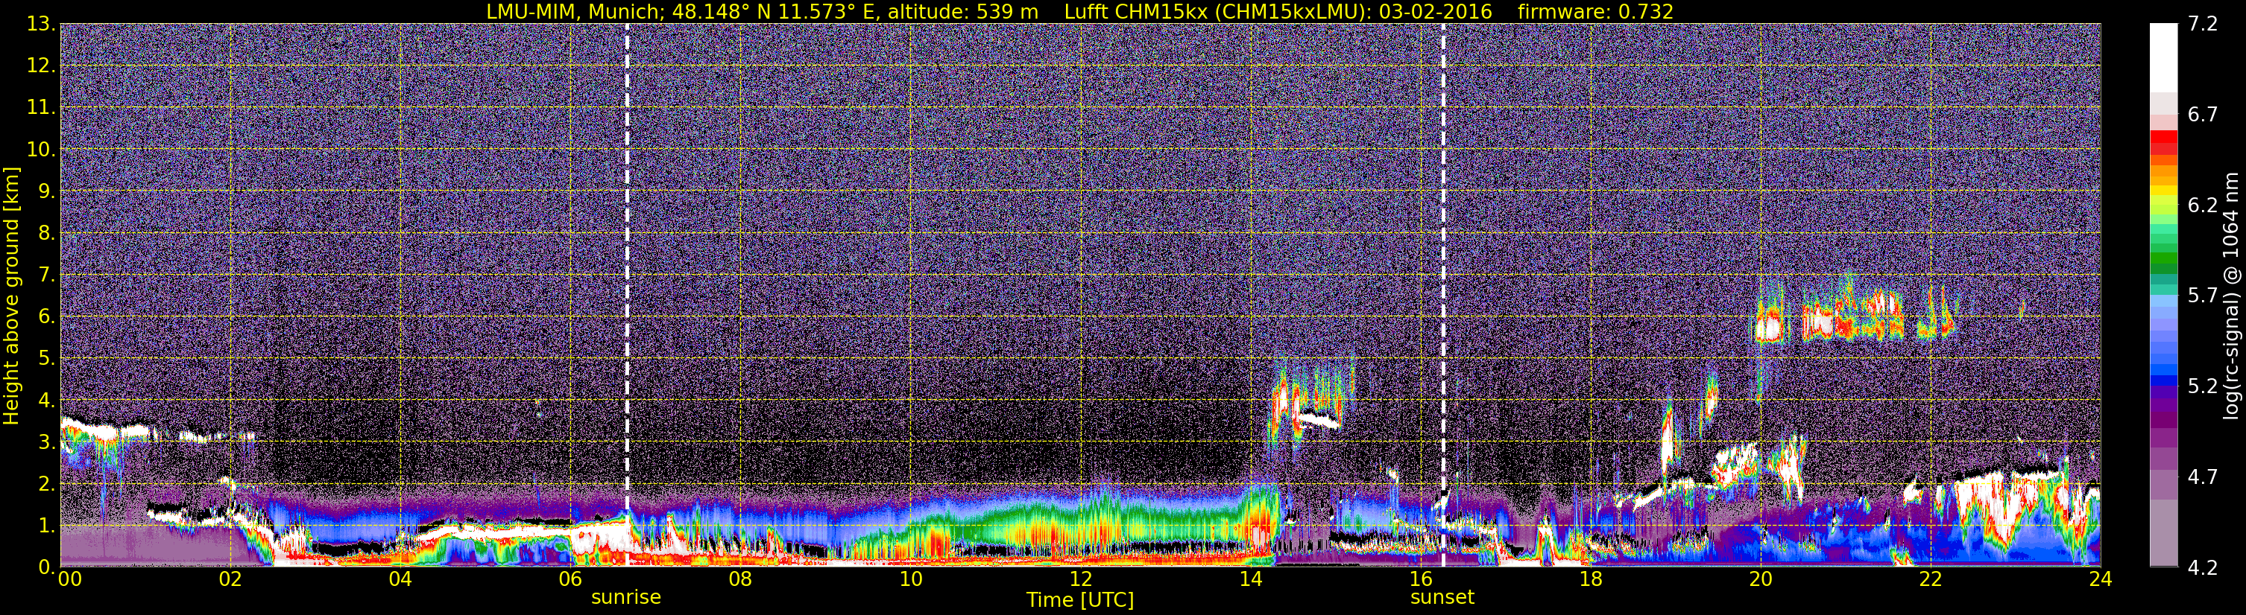Click the 'Height above ground [km]' axis label

11,296
